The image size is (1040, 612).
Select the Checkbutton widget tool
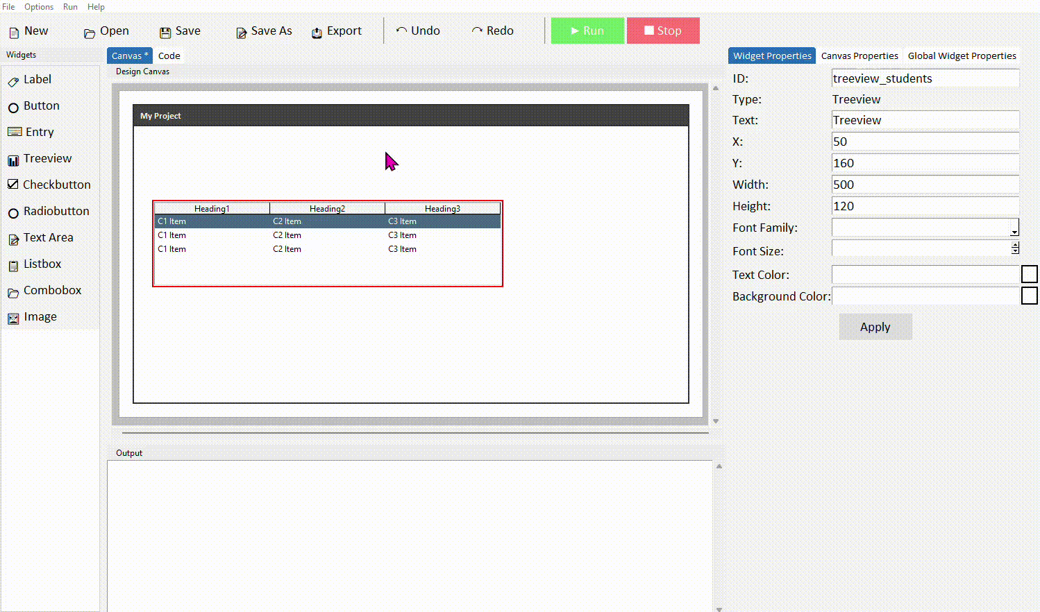click(x=55, y=185)
